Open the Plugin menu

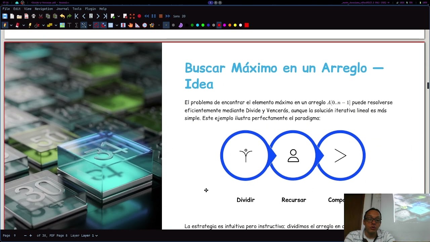(90, 9)
